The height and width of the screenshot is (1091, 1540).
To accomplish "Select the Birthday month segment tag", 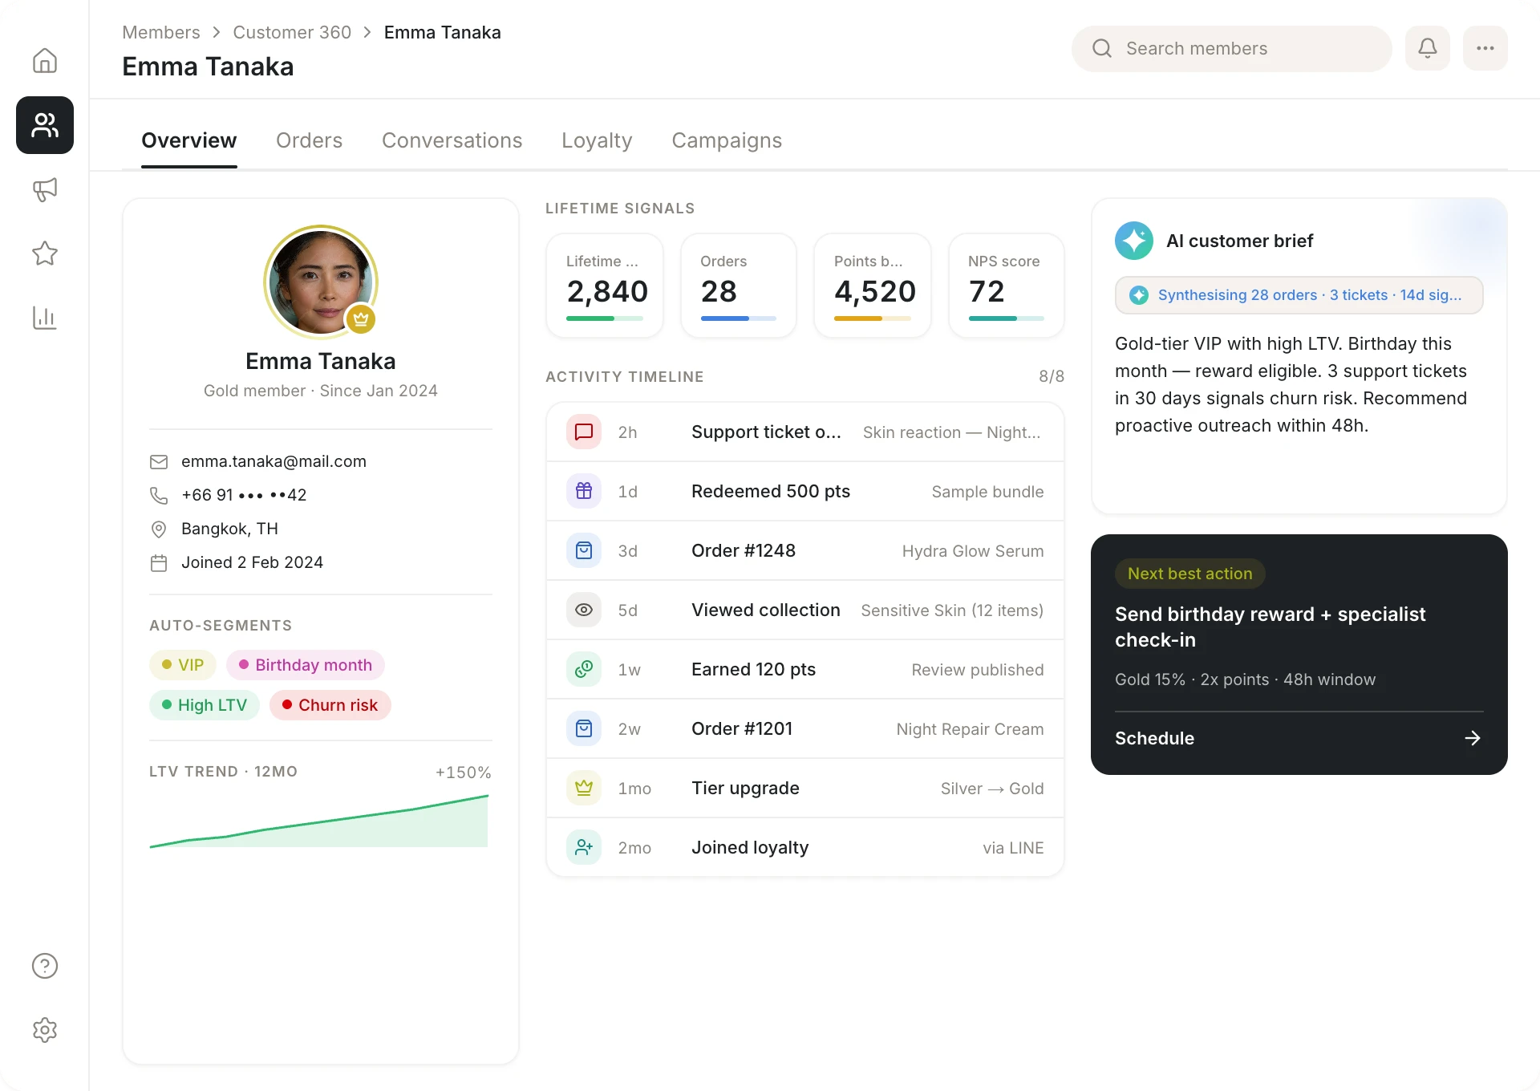I will [306, 665].
